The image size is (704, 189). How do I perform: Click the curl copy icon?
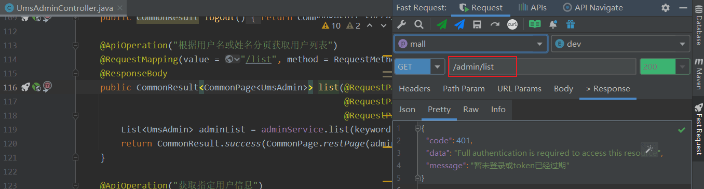(512, 24)
